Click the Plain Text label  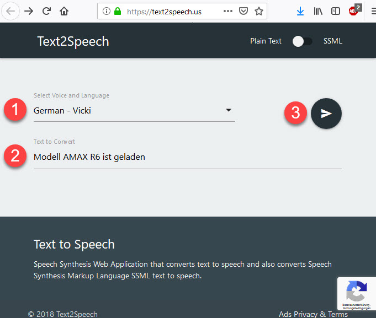(x=266, y=41)
